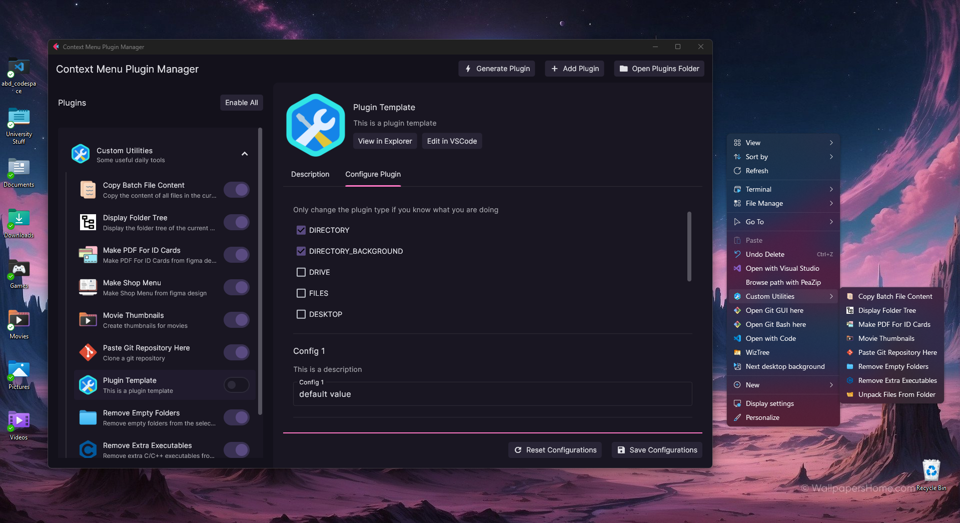The height and width of the screenshot is (523, 960).
Task: Select the Copy Batch File Content plugin icon
Action: 88,190
